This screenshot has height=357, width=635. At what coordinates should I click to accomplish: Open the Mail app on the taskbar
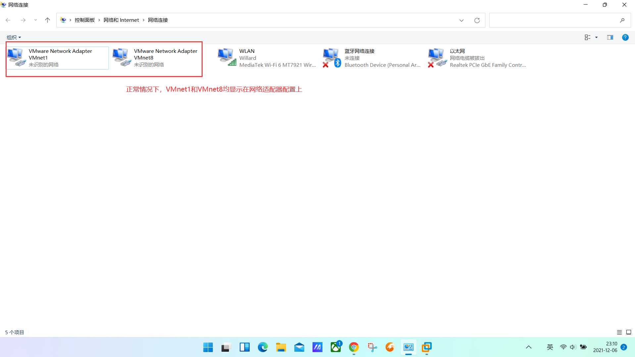click(299, 347)
